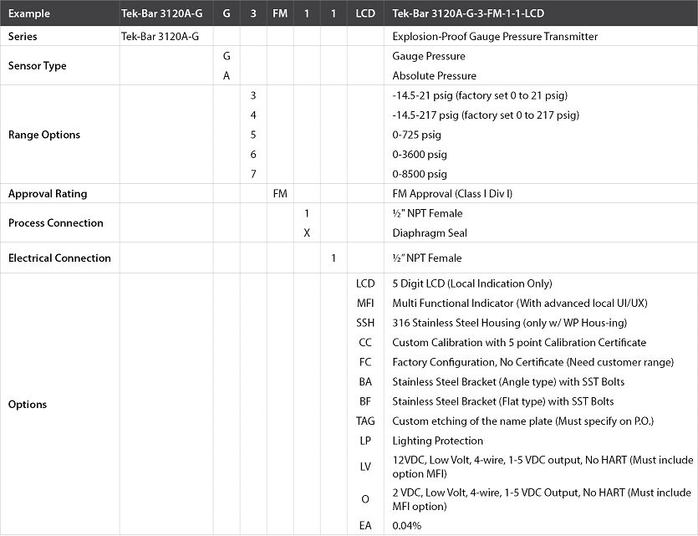Select '-14.5-21 psig (factory set 0 to 21 psig)'
The width and height of the screenshot is (698, 536).
[x=480, y=95]
